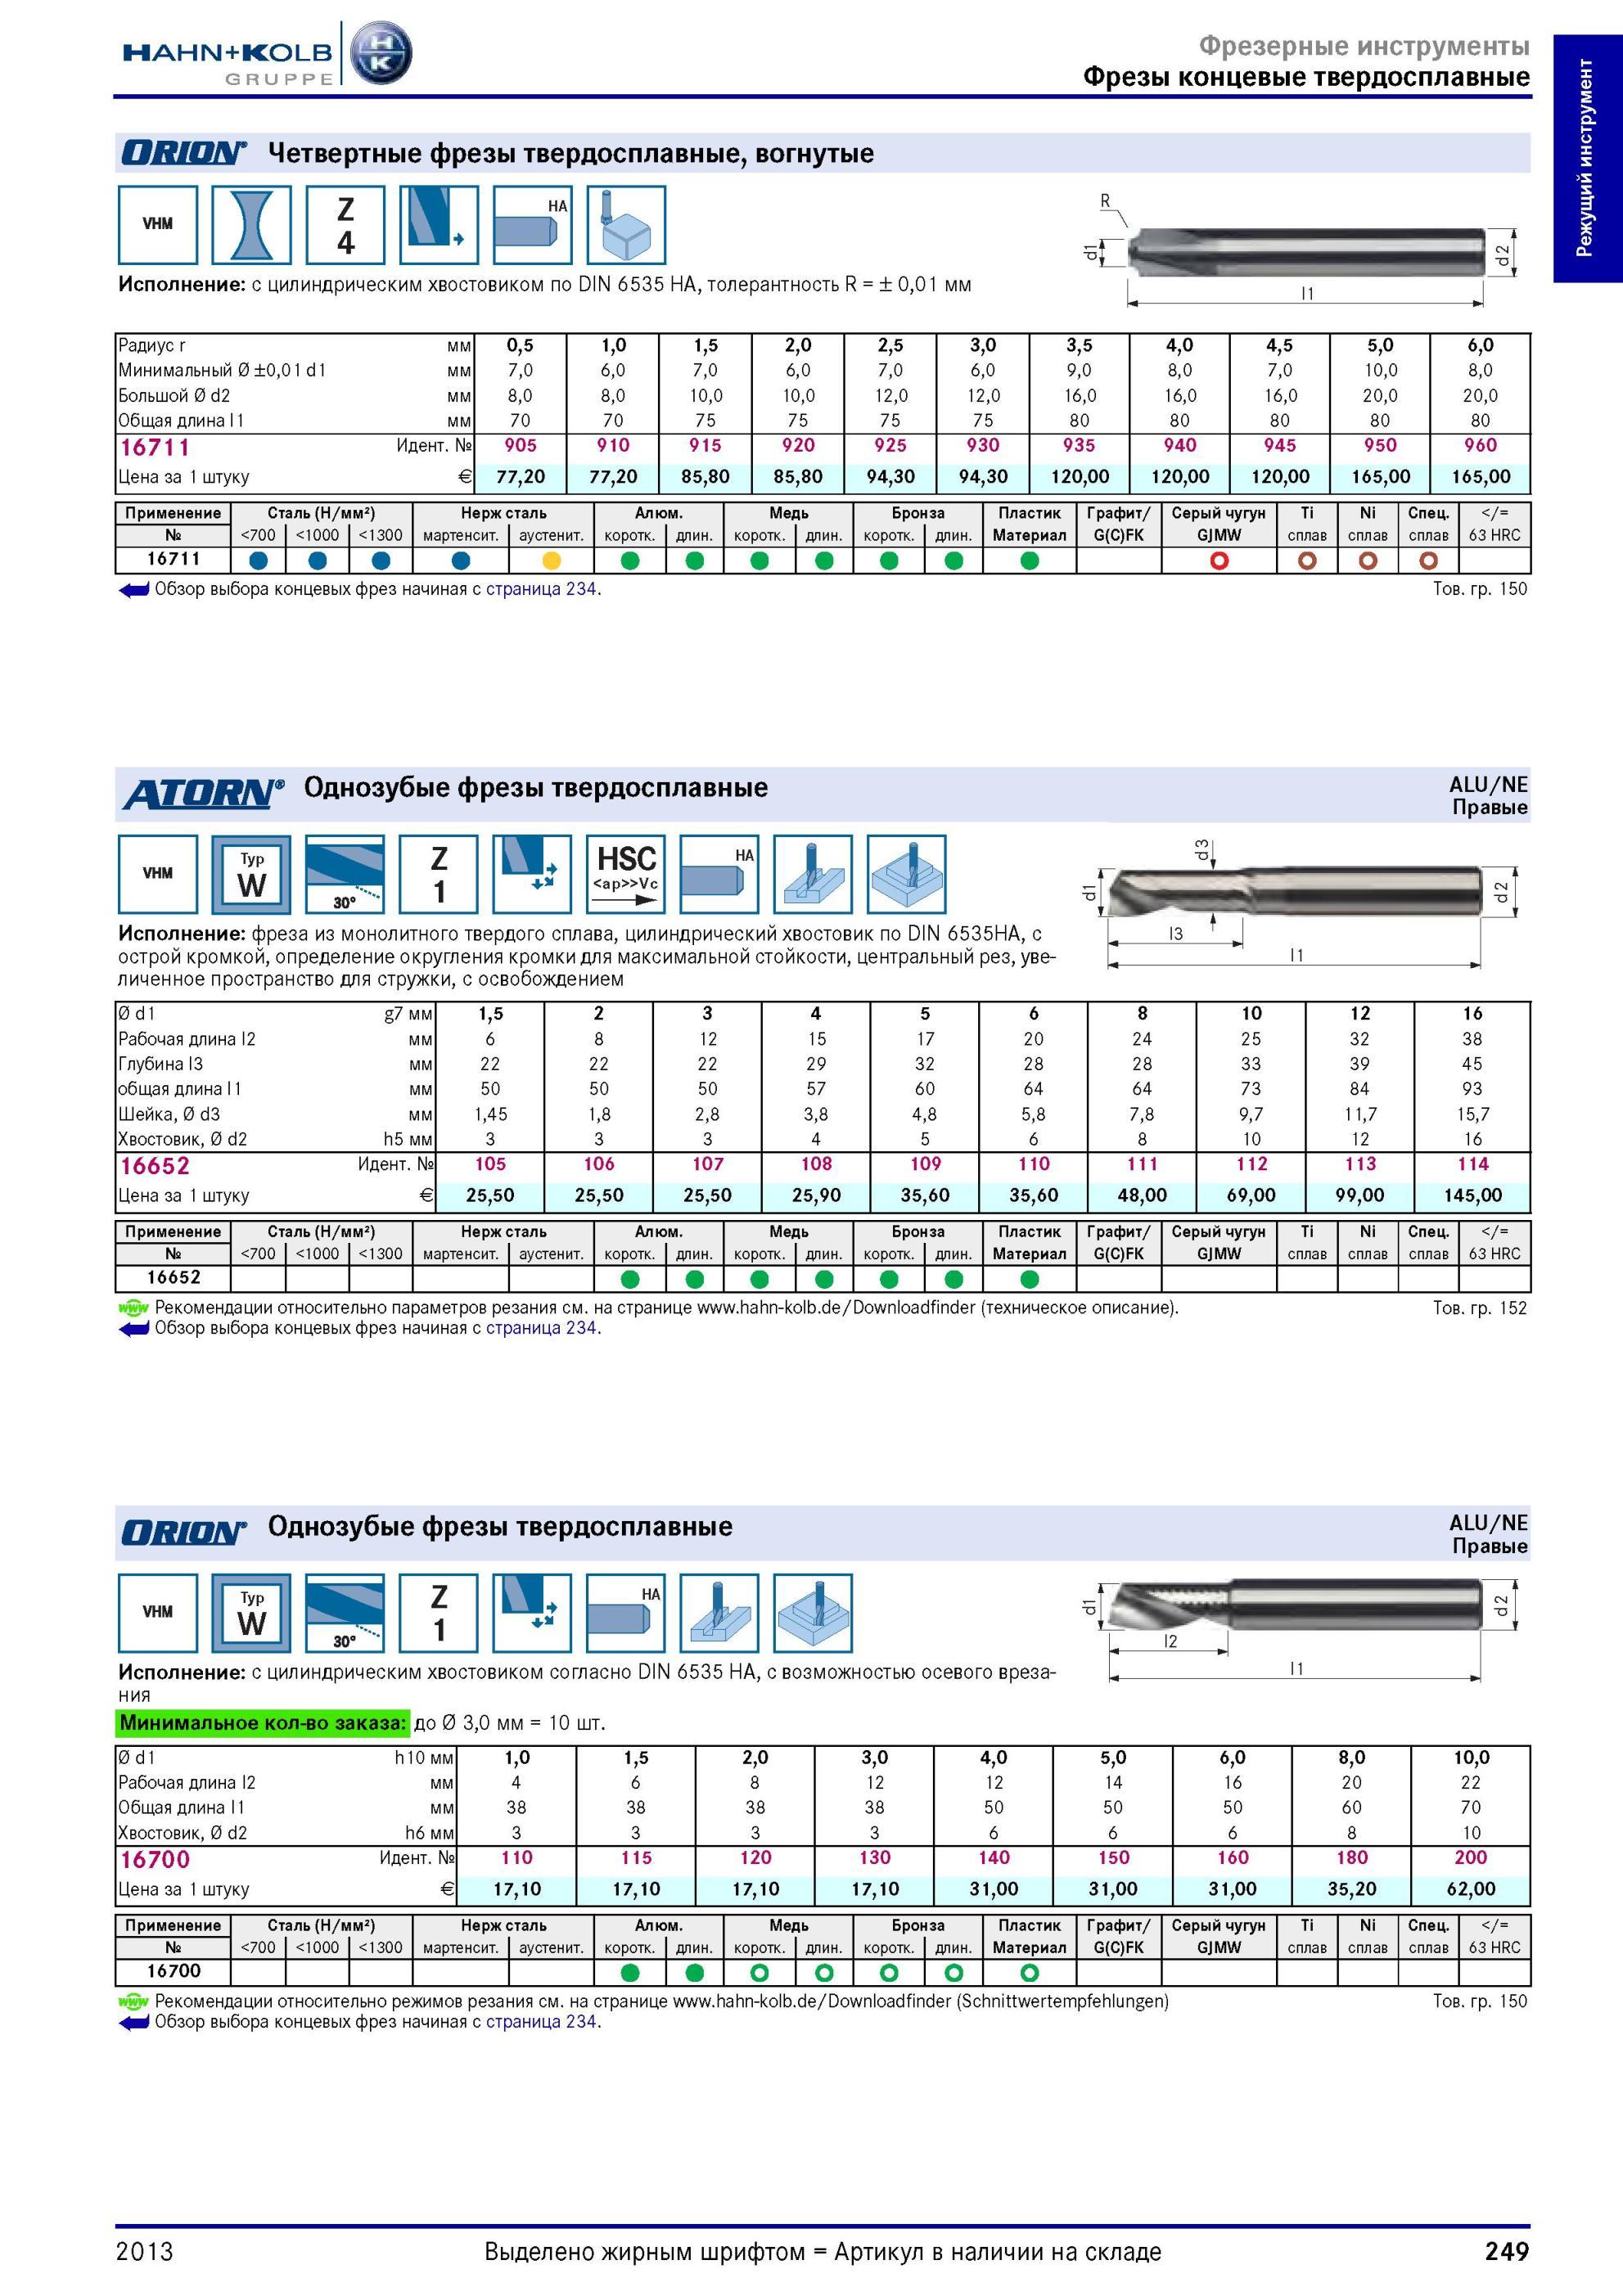This screenshot has height=2296, width=1623.
Task: Click the row label 'Шейка, Ø d3'
Action: coord(169,1114)
